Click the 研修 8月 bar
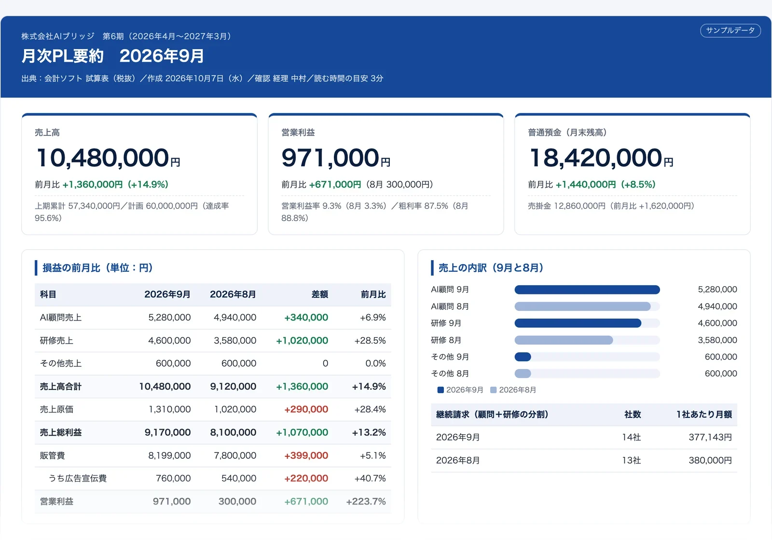 point(564,340)
